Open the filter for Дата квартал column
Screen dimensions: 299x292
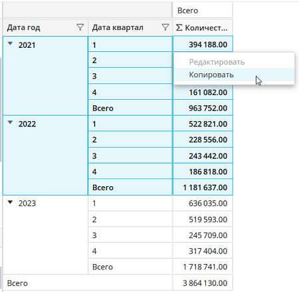click(x=165, y=27)
